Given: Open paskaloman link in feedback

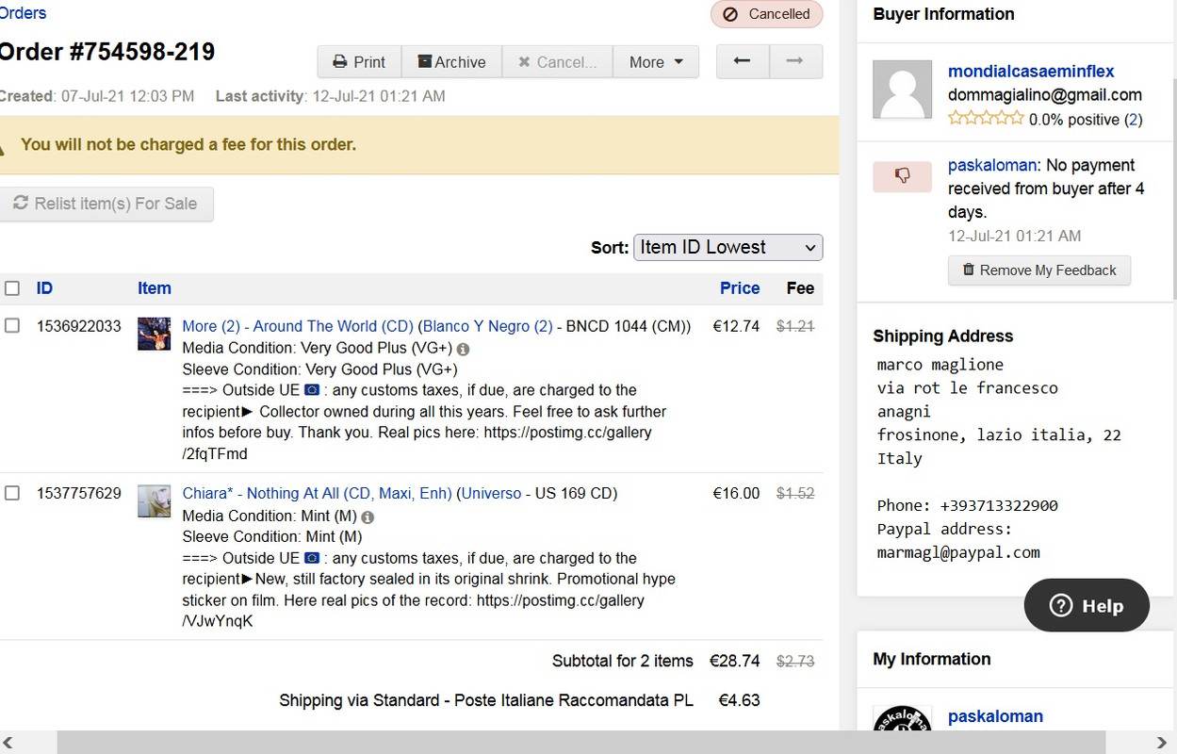Looking at the screenshot, I should 992,166.
